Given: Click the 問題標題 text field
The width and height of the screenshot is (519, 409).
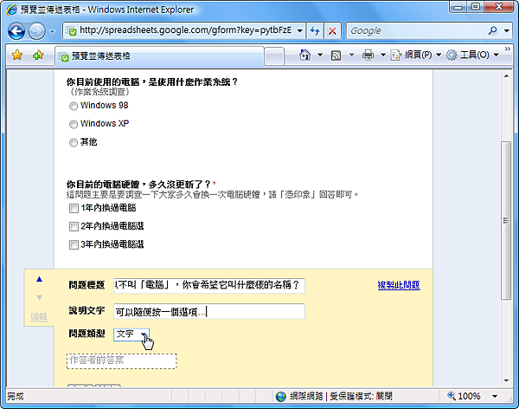Looking at the screenshot, I should tap(209, 286).
